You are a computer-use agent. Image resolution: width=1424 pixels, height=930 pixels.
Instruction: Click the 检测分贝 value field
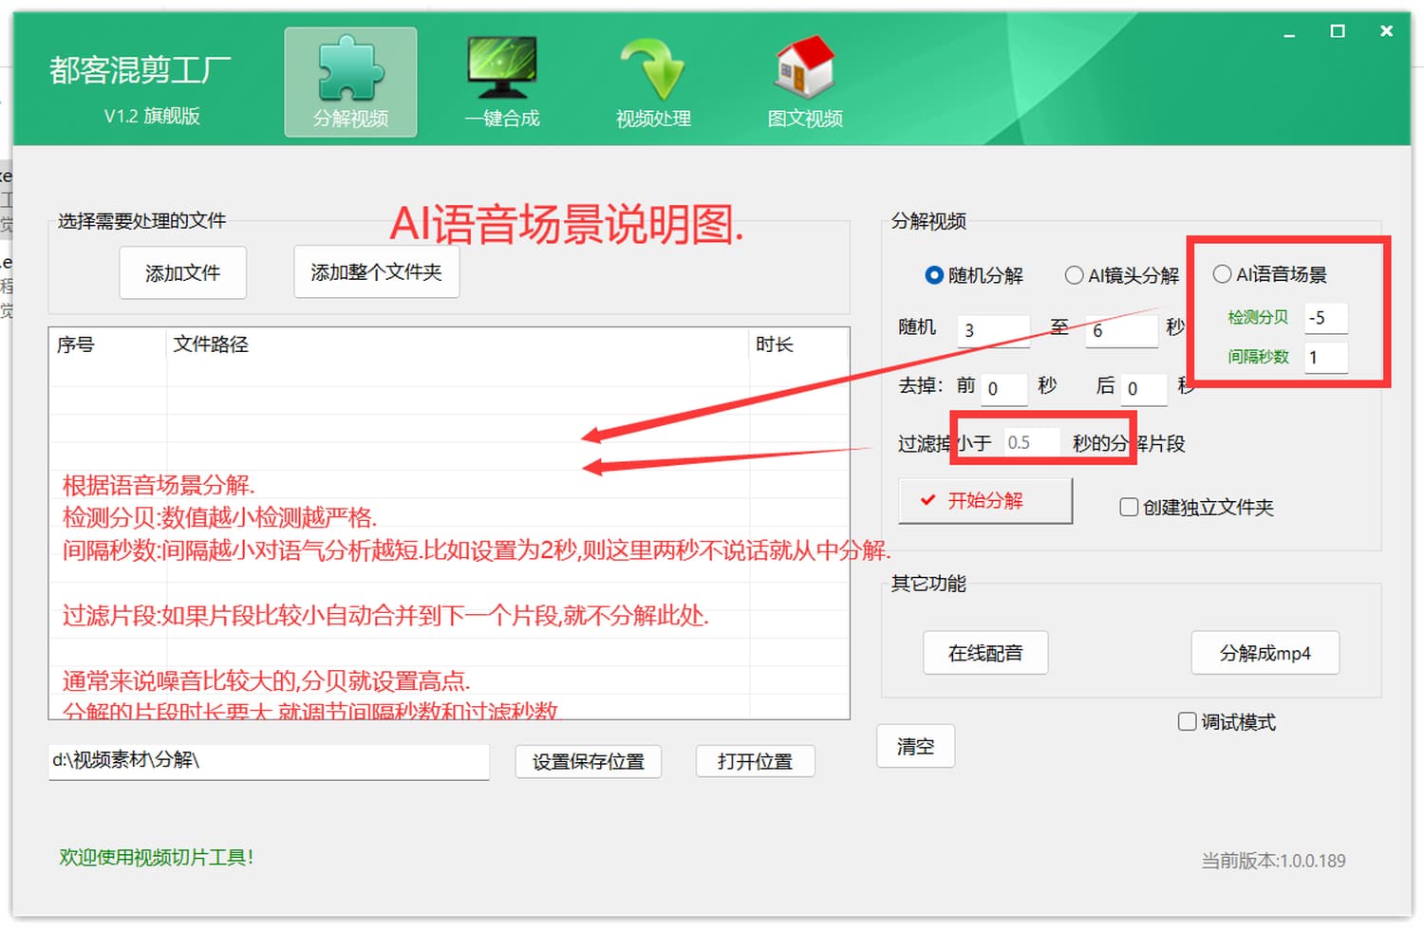(x=1326, y=318)
